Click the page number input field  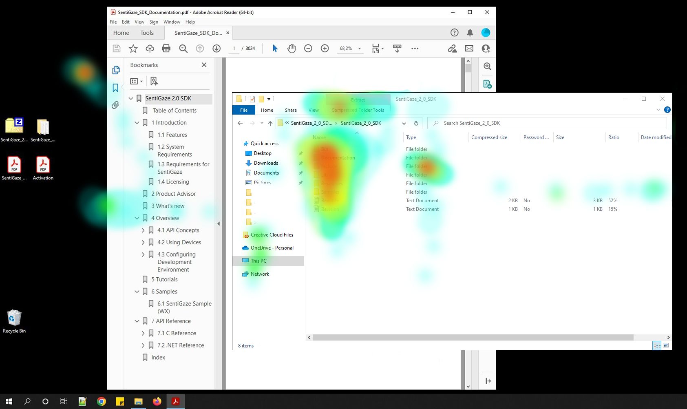pyautogui.click(x=234, y=49)
